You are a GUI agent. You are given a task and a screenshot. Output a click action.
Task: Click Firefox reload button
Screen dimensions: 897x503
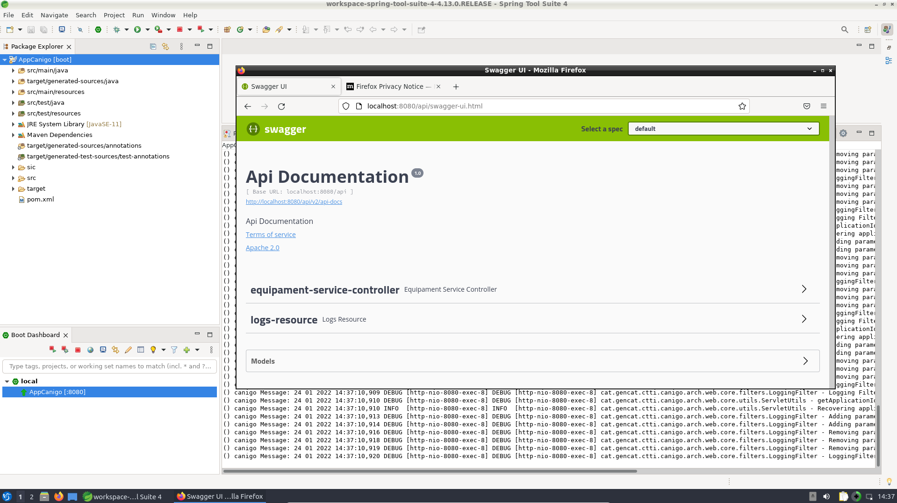click(x=281, y=106)
